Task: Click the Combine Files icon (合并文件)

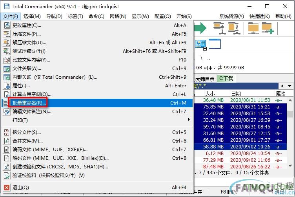Action: click(7, 141)
